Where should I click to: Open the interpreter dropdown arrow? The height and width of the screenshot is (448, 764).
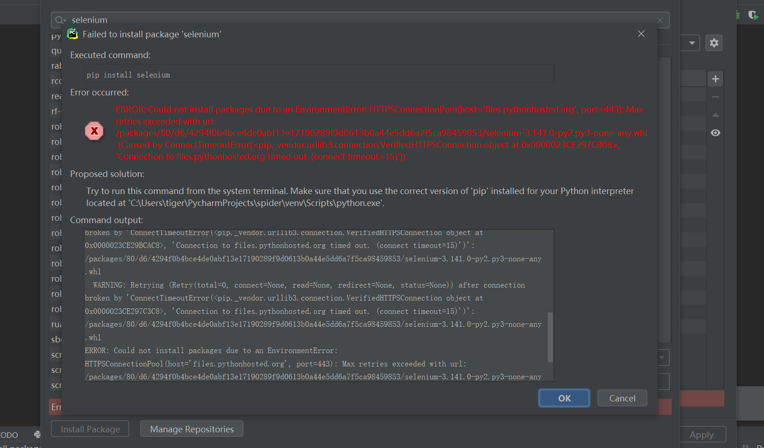[692, 43]
